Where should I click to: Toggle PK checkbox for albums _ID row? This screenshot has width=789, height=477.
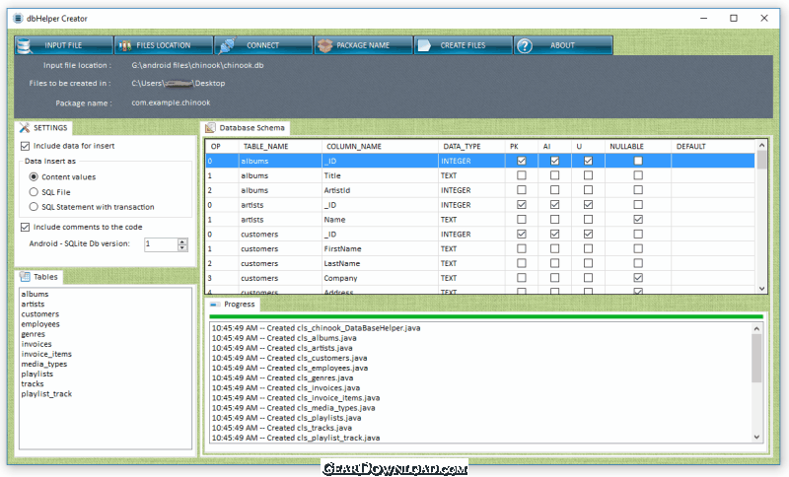tap(522, 161)
